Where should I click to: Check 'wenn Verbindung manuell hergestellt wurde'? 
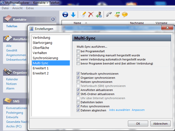[x=78, y=55]
